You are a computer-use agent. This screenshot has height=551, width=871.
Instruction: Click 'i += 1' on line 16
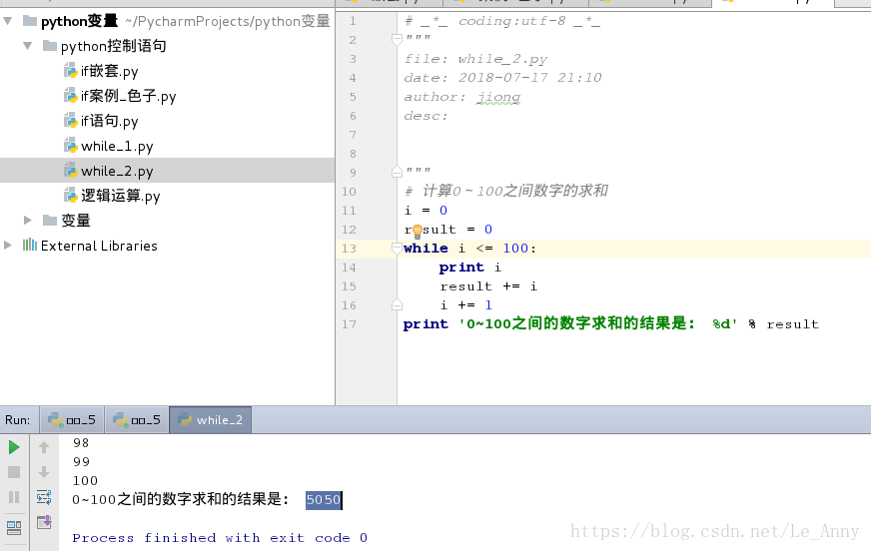point(466,305)
